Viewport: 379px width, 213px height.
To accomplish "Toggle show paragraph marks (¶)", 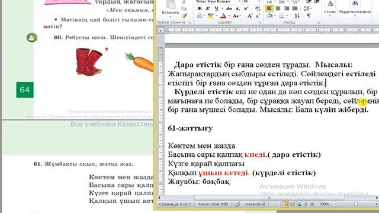I will click(x=309, y=16).
